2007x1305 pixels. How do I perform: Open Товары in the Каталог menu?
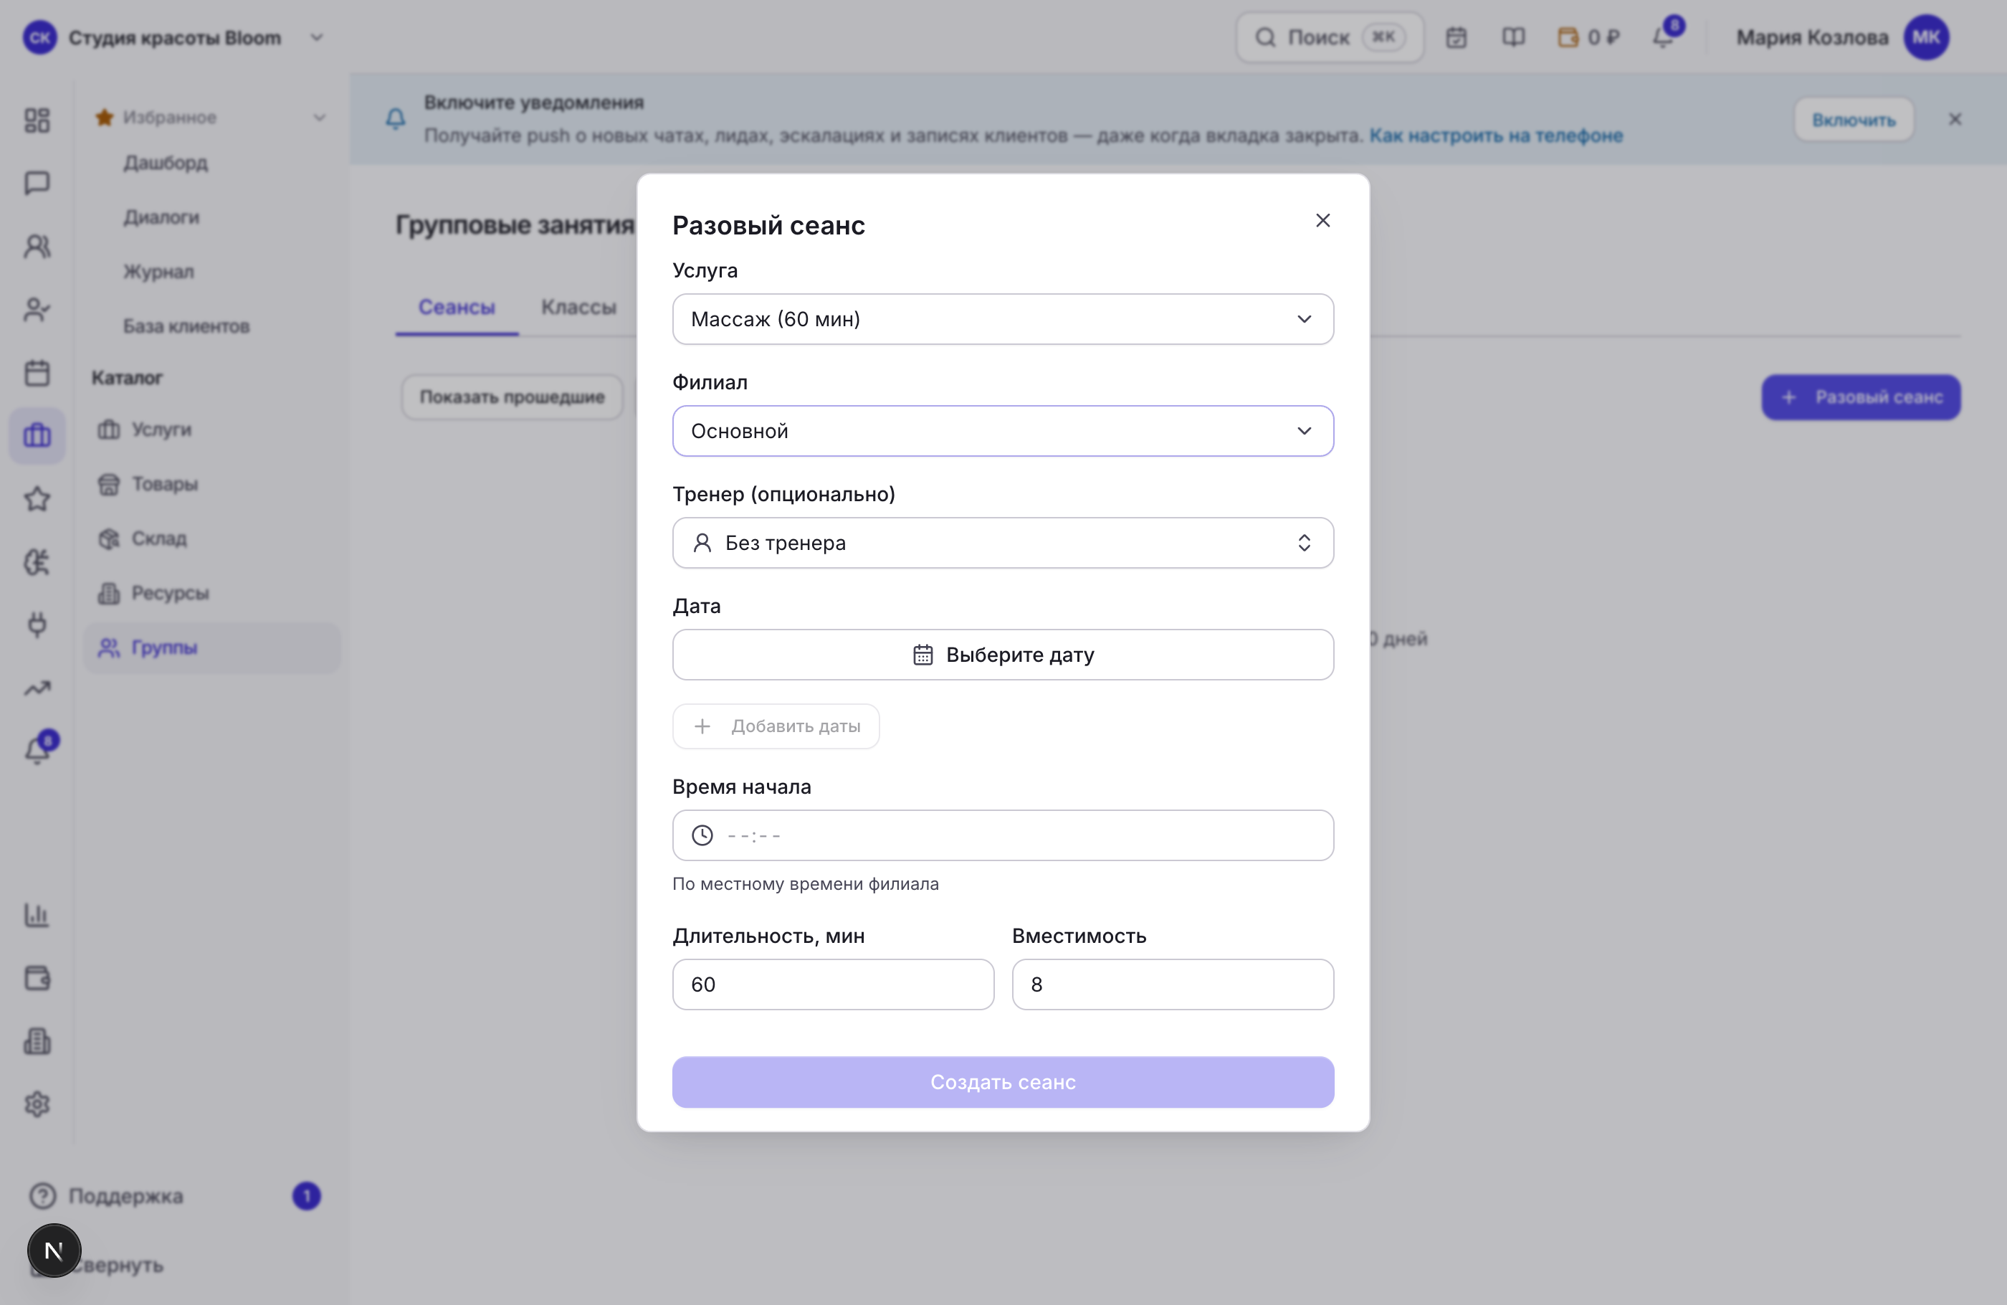click(211, 484)
